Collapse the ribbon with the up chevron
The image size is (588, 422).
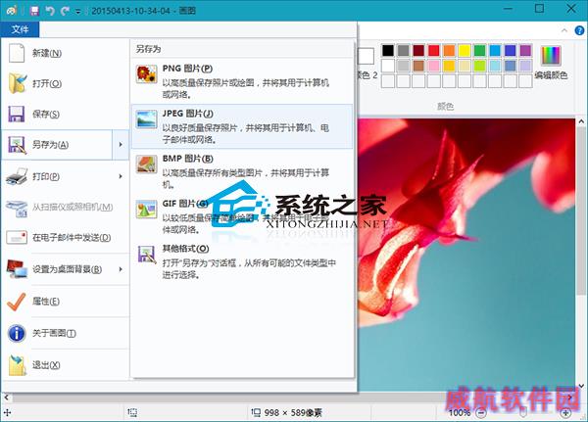564,30
